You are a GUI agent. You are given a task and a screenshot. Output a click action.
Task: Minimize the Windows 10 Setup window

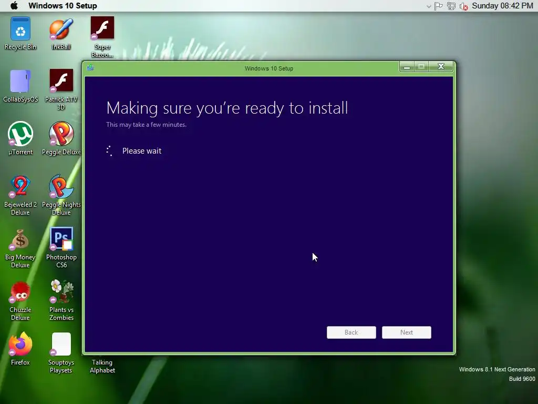[x=407, y=67]
